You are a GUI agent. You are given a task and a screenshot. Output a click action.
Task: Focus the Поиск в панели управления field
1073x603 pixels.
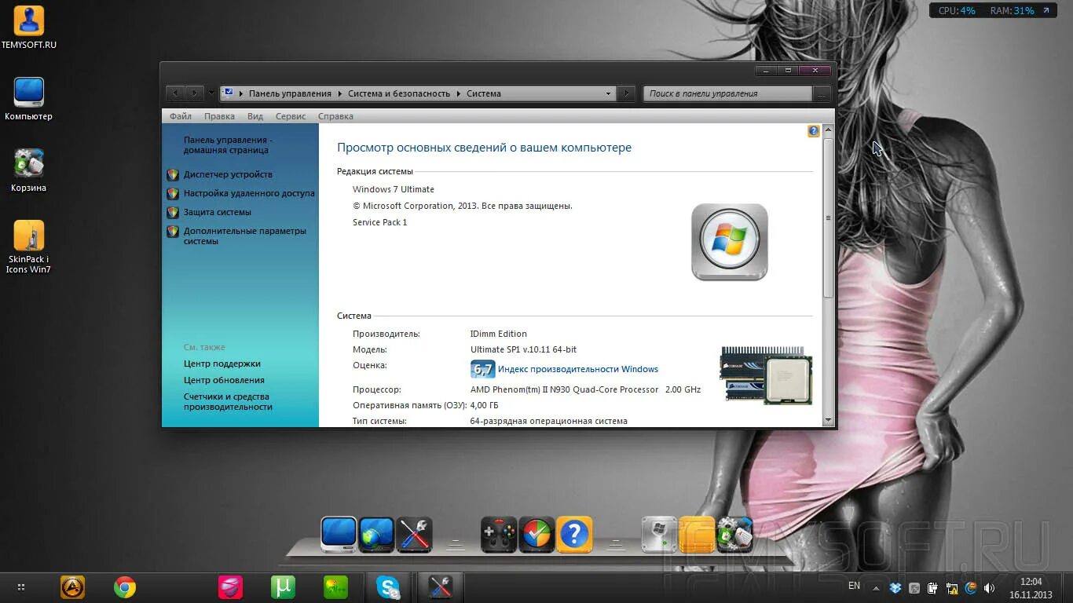tap(727, 93)
